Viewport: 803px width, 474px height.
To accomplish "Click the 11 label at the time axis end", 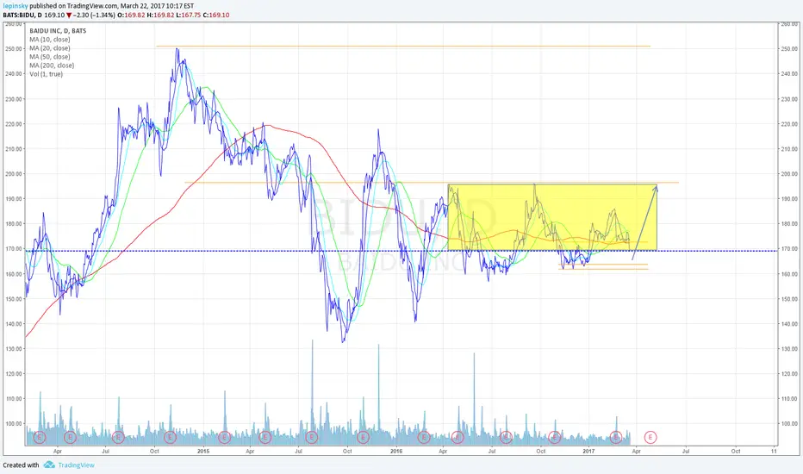I will click(x=774, y=452).
